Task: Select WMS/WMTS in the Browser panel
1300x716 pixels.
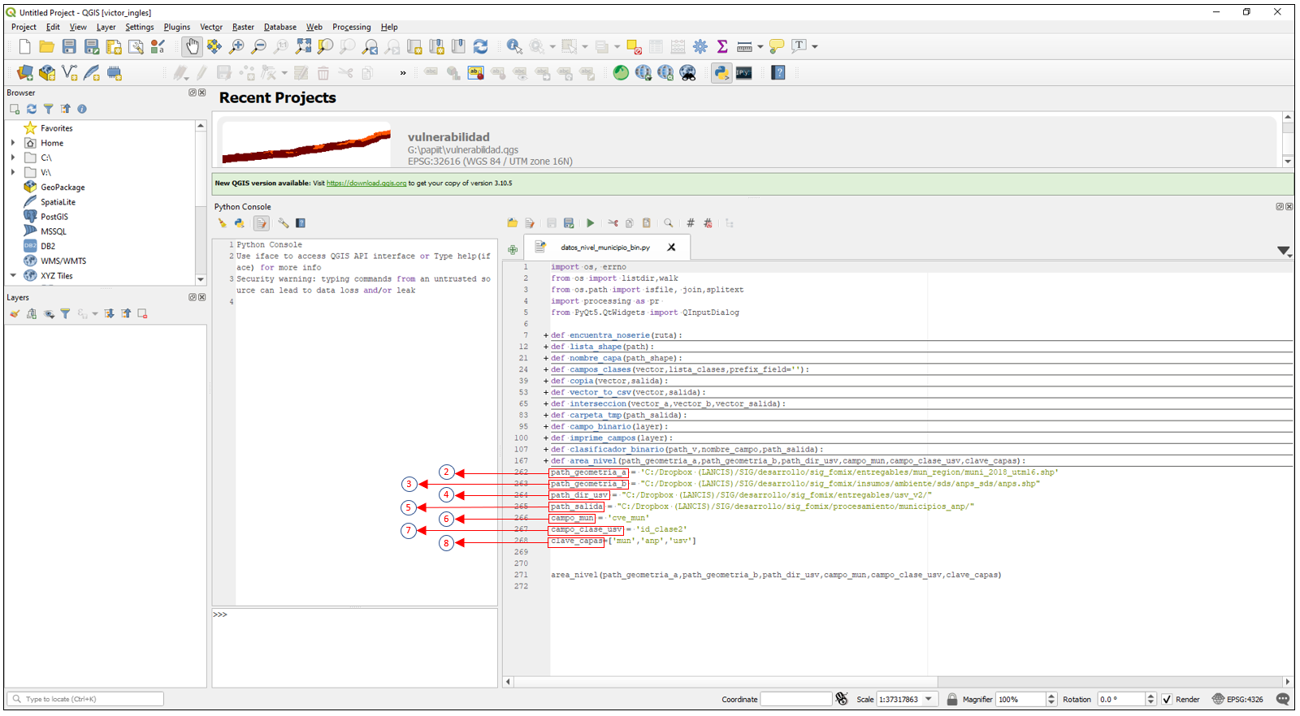Action: [63, 261]
